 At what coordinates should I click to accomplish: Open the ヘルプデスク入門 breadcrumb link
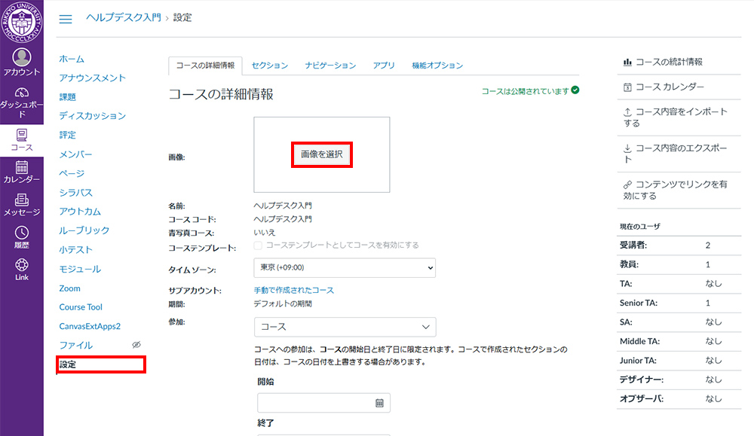(124, 17)
